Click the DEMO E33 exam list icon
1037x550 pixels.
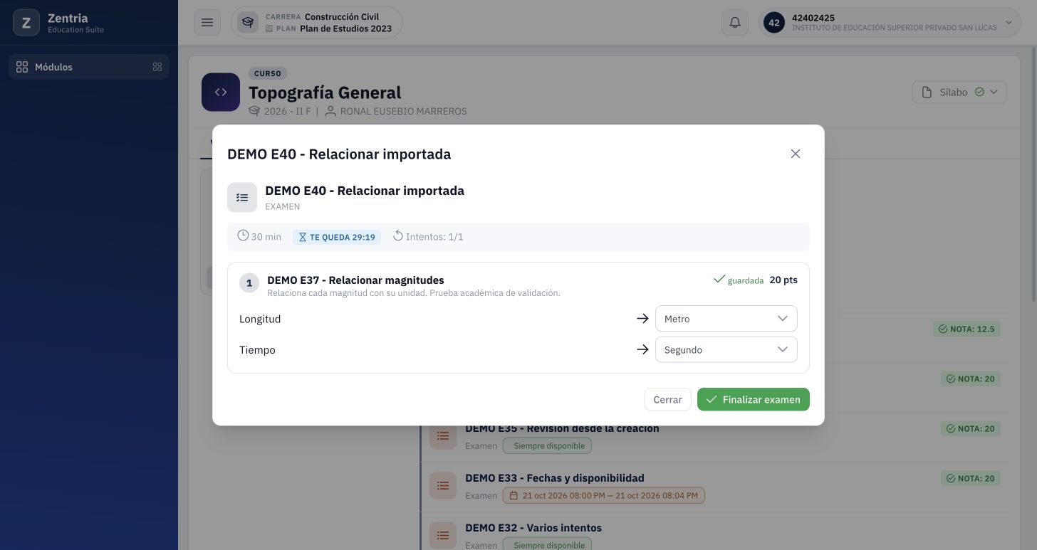click(443, 485)
